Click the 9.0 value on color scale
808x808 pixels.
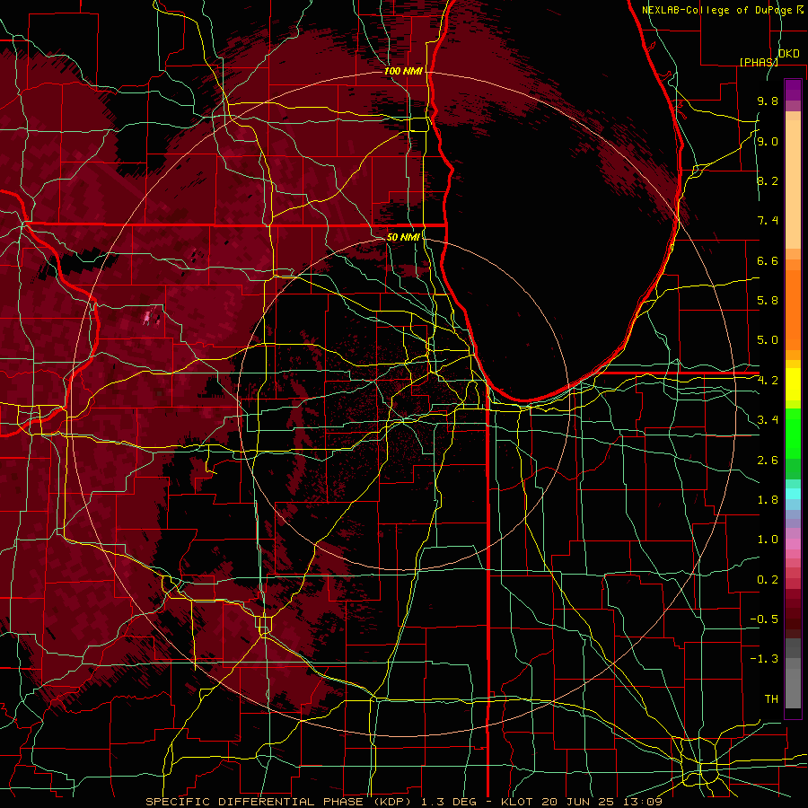coord(768,141)
